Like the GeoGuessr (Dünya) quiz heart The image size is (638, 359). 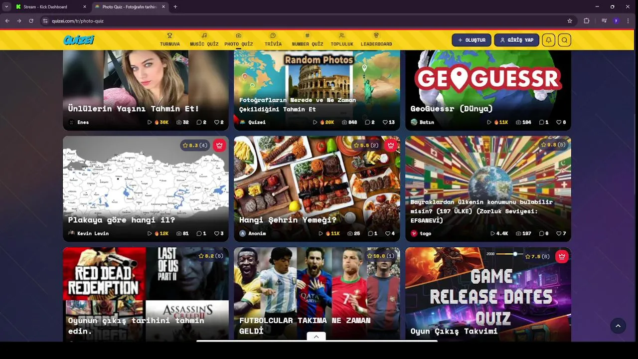pyautogui.click(x=559, y=122)
